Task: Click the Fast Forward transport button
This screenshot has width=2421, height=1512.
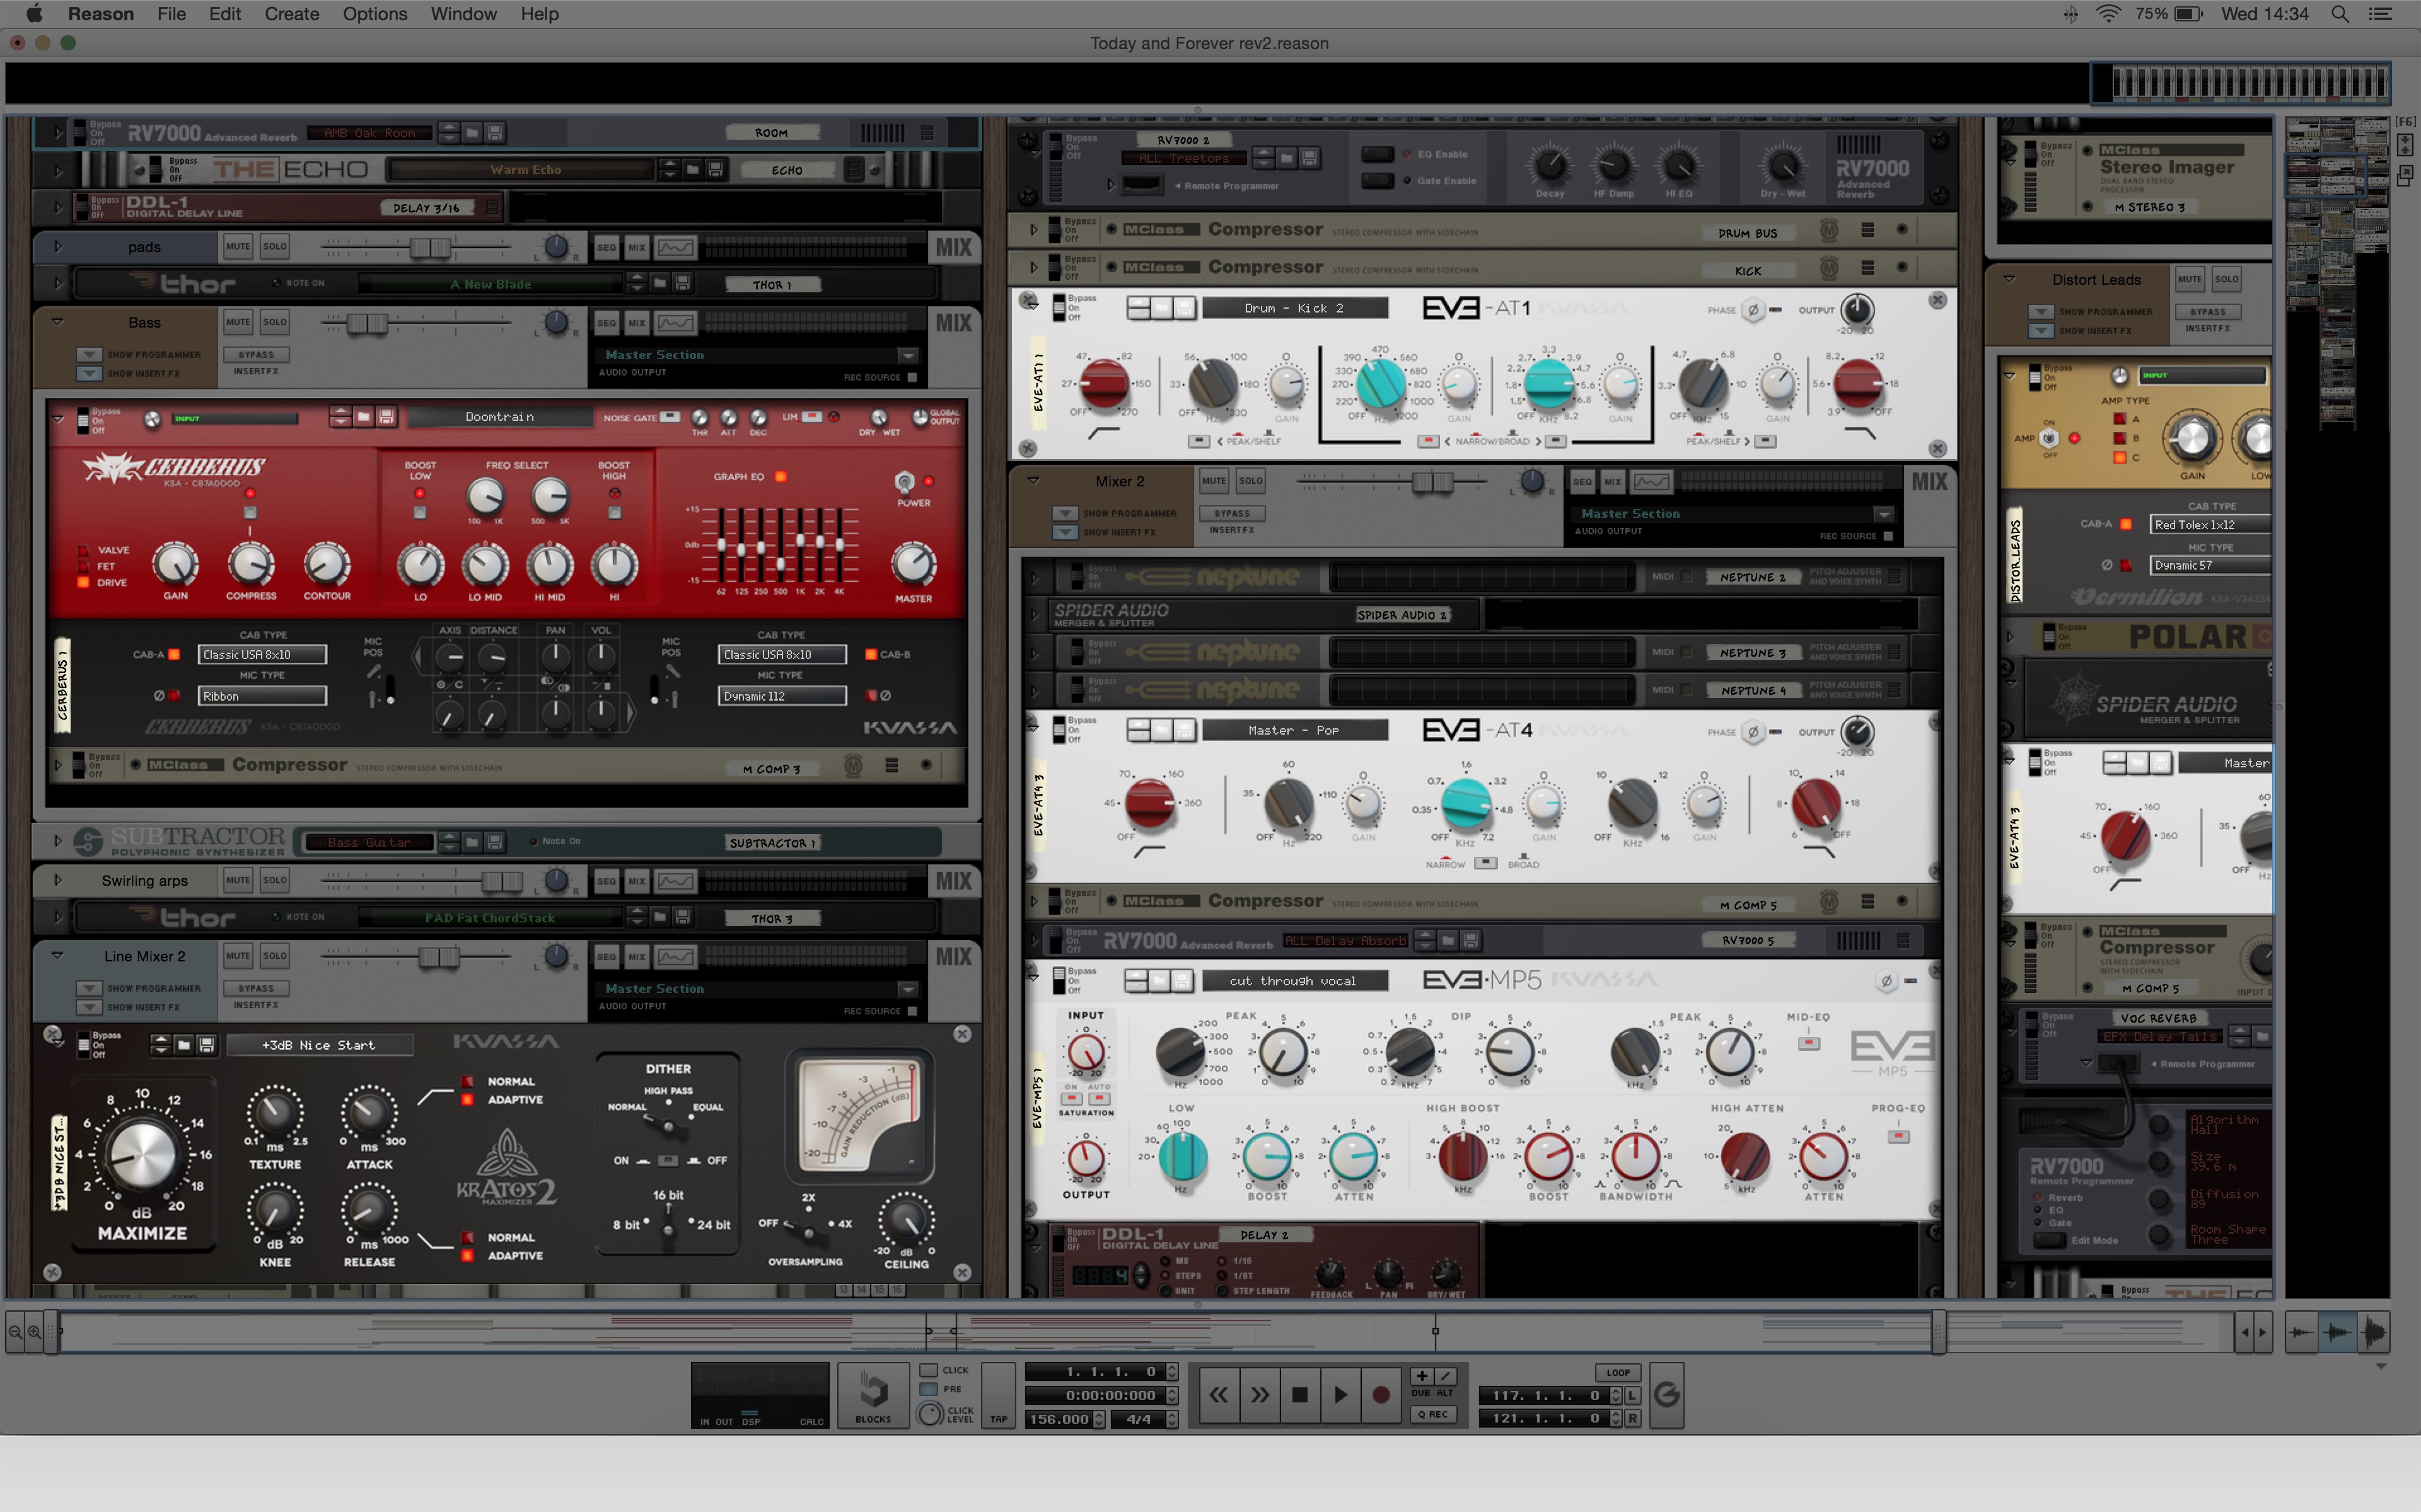Action: click(x=1260, y=1394)
